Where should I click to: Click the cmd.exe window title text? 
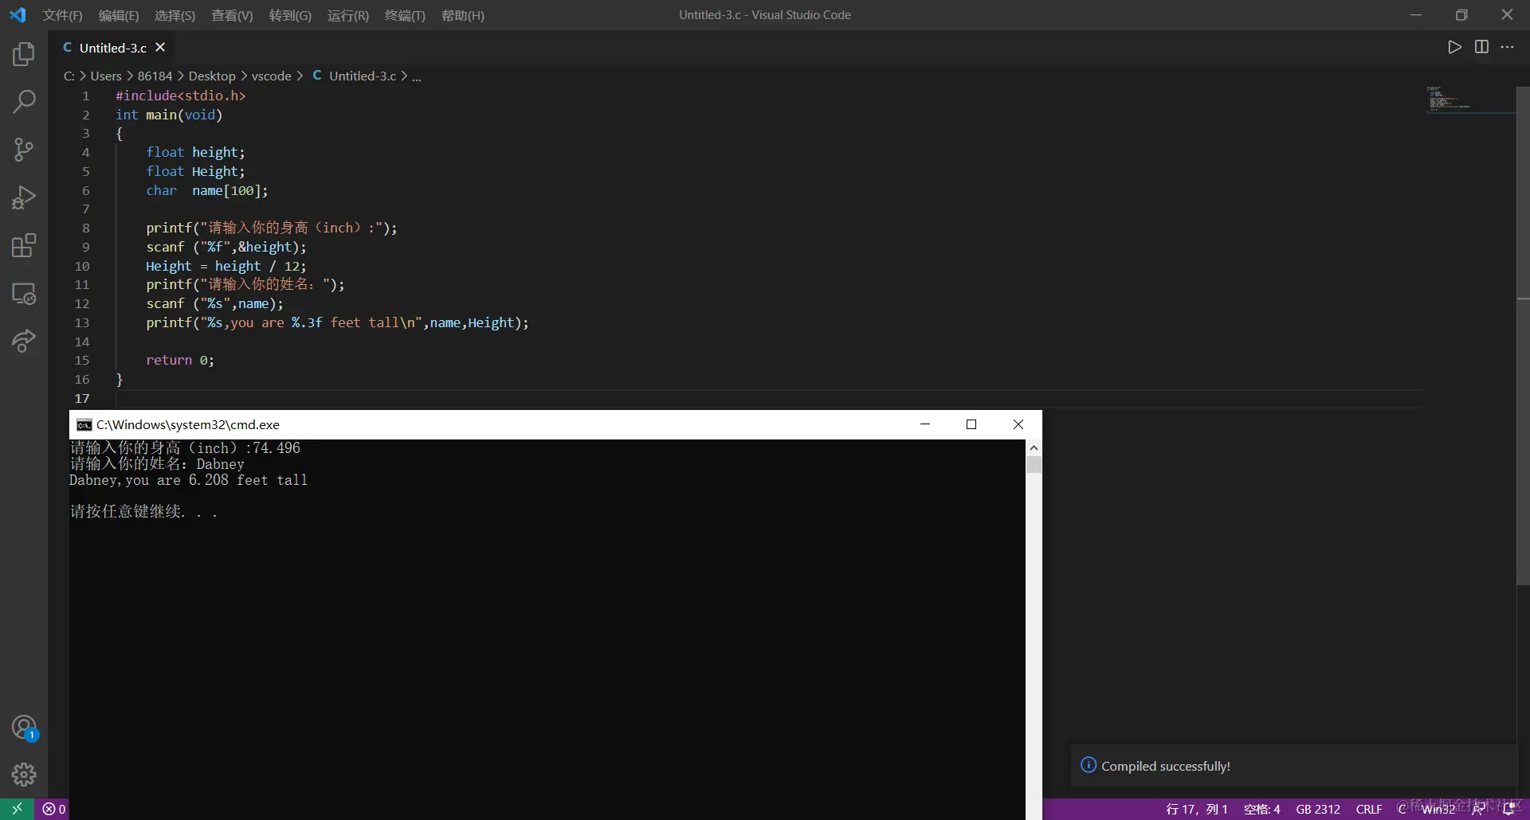click(188, 424)
